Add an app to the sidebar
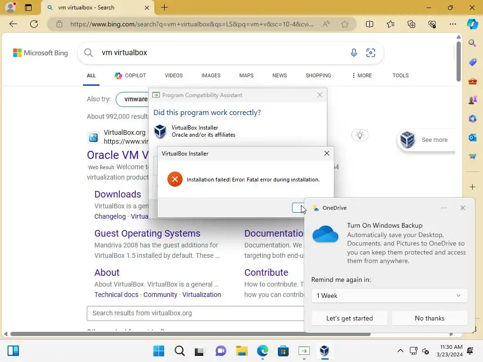Viewport: 483px width, 362px height. pyautogui.click(x=472, y=187)
